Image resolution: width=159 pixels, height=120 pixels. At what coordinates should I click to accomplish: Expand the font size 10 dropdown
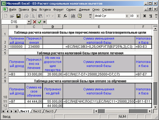pos(138,16)
